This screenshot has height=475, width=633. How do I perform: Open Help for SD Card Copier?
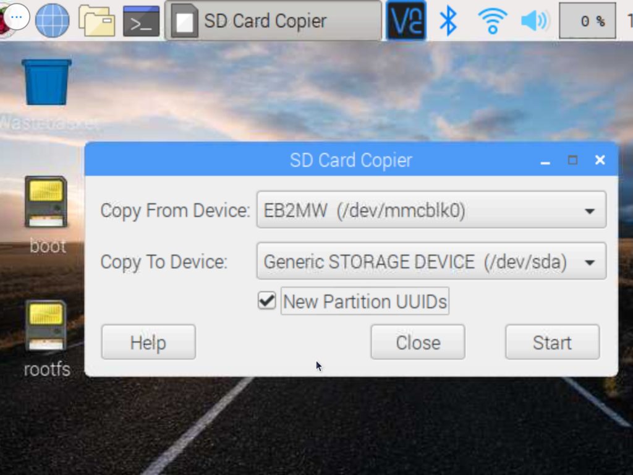148,342
